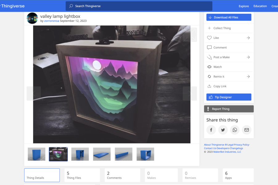Share via the WhatsApp icon
Viewport: 278px width, 185px height.
[x=235, y=130]
